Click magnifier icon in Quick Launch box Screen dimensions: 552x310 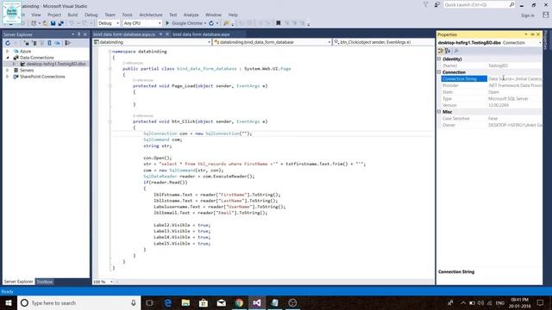point(511,4)
